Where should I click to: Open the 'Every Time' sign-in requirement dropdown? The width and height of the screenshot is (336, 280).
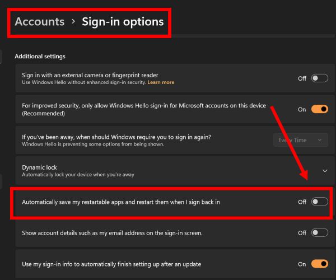click(300, 140)
